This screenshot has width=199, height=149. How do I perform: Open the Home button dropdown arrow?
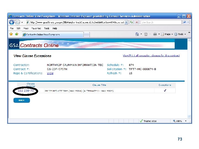(x=141, y=34)
